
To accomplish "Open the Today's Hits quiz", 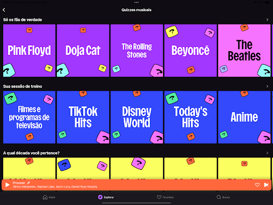I will coord(190,117).
